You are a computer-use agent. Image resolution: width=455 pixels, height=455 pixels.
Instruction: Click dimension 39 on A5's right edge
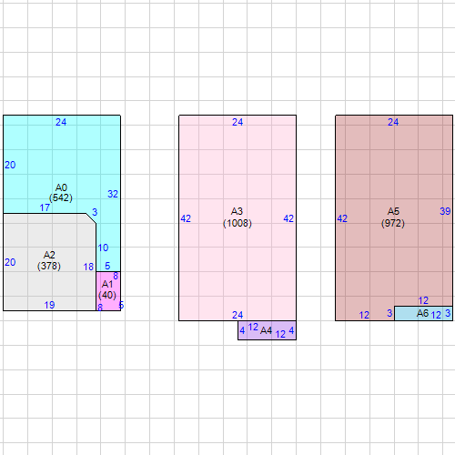pyautogui.click(x=445, y=211)
